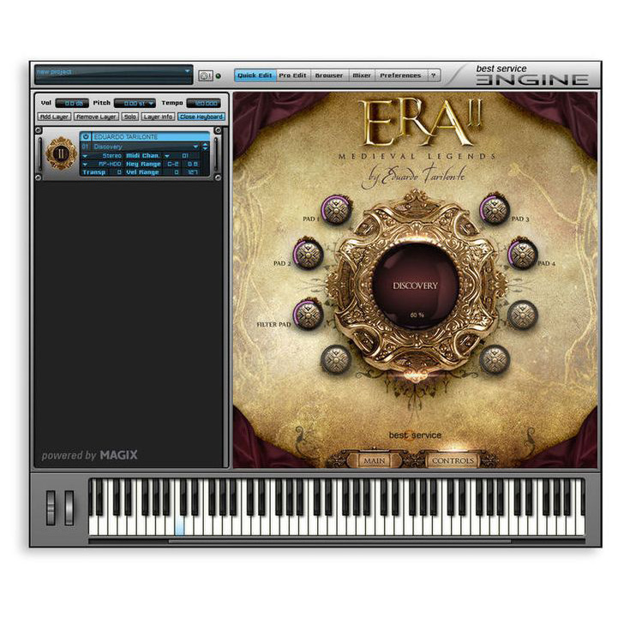Screen dimensions: 618x618
Task: Click the keyboard horizontal scrollbar
Action: pos(339,541)
